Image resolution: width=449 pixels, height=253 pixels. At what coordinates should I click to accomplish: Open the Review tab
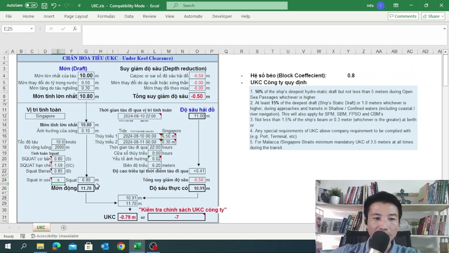[149, 16]
